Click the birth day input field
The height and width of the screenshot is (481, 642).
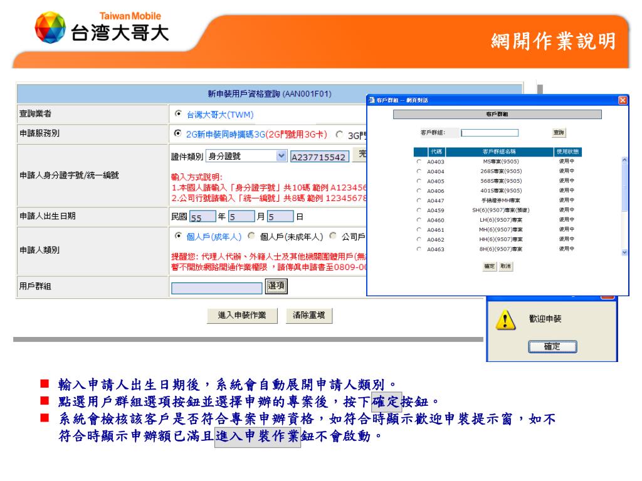(x=280, y=216)
